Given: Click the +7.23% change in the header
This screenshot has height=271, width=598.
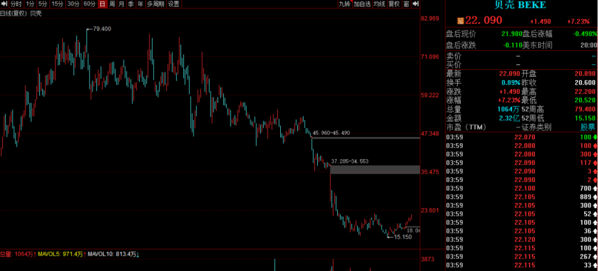Looking at the screenshot, I should tap(579, 22).
